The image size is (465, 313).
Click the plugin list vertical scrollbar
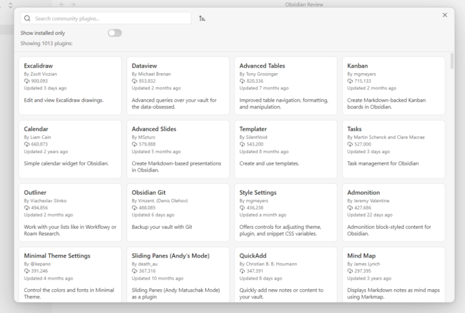[451, 62]
